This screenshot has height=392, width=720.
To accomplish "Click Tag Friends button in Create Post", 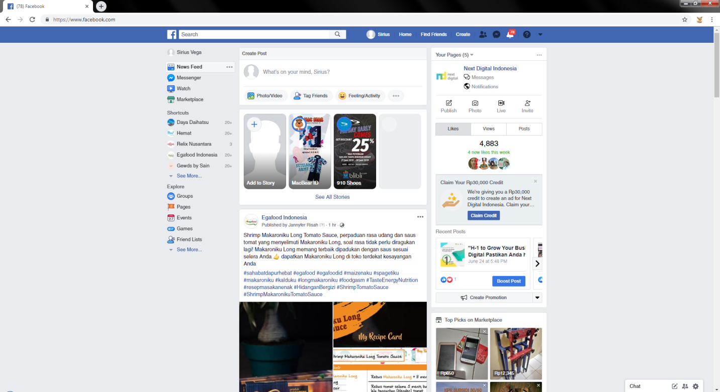I will click(311, 96).
